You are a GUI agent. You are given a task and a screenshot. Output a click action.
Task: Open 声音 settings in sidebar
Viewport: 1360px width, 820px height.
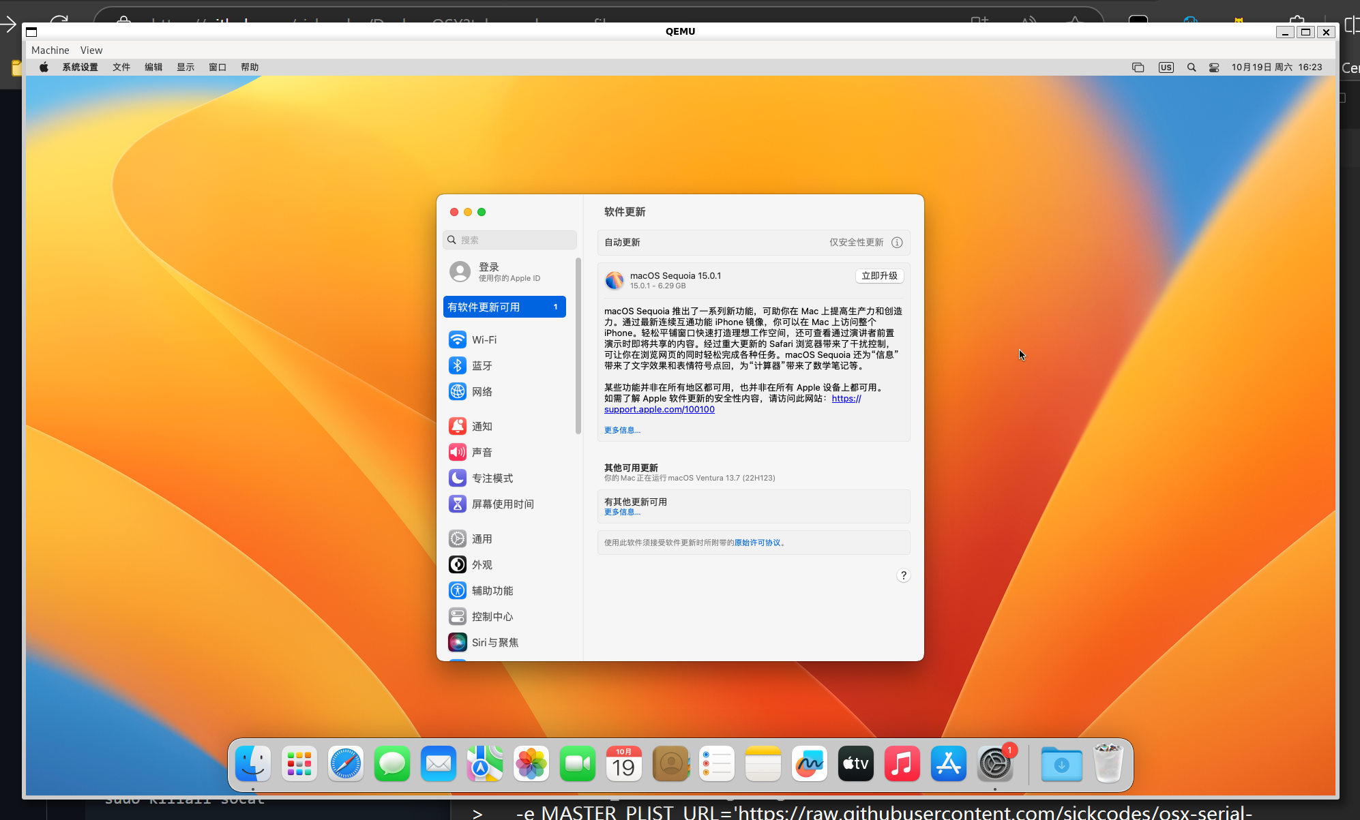tap(505, 452)
